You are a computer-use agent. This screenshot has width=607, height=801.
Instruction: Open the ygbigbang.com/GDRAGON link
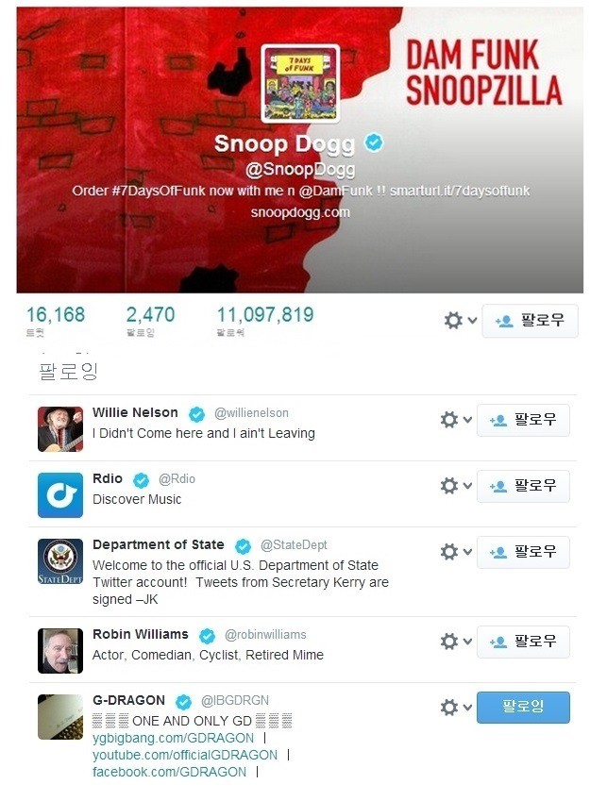point(173,738)
